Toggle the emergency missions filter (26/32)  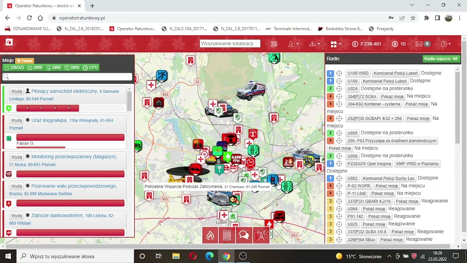click(14, 68)
